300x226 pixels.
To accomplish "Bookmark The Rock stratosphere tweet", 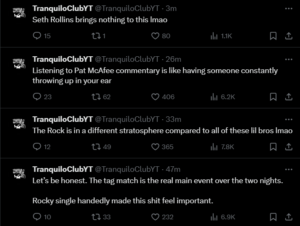I will point(273,147).
